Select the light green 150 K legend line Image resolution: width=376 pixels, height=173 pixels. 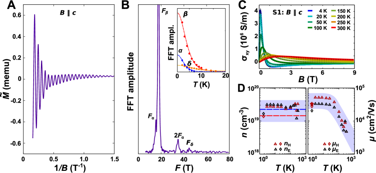pyautogui.click(x=333, y=11)
